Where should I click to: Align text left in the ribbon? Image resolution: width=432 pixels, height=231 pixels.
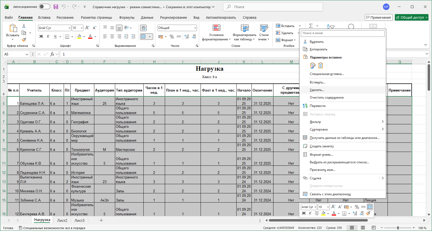point(105,36)
